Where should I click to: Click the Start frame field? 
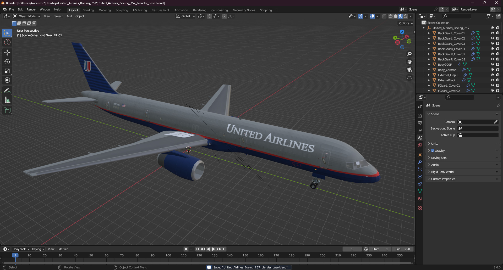(x=380, y=249)
